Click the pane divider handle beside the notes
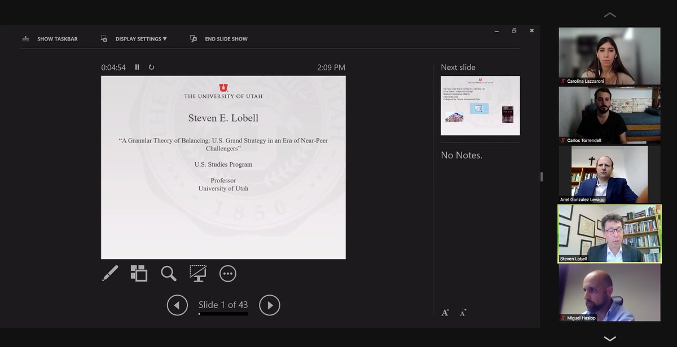The height and width of the screenshot is (347, 677). [x=542, y=177]
